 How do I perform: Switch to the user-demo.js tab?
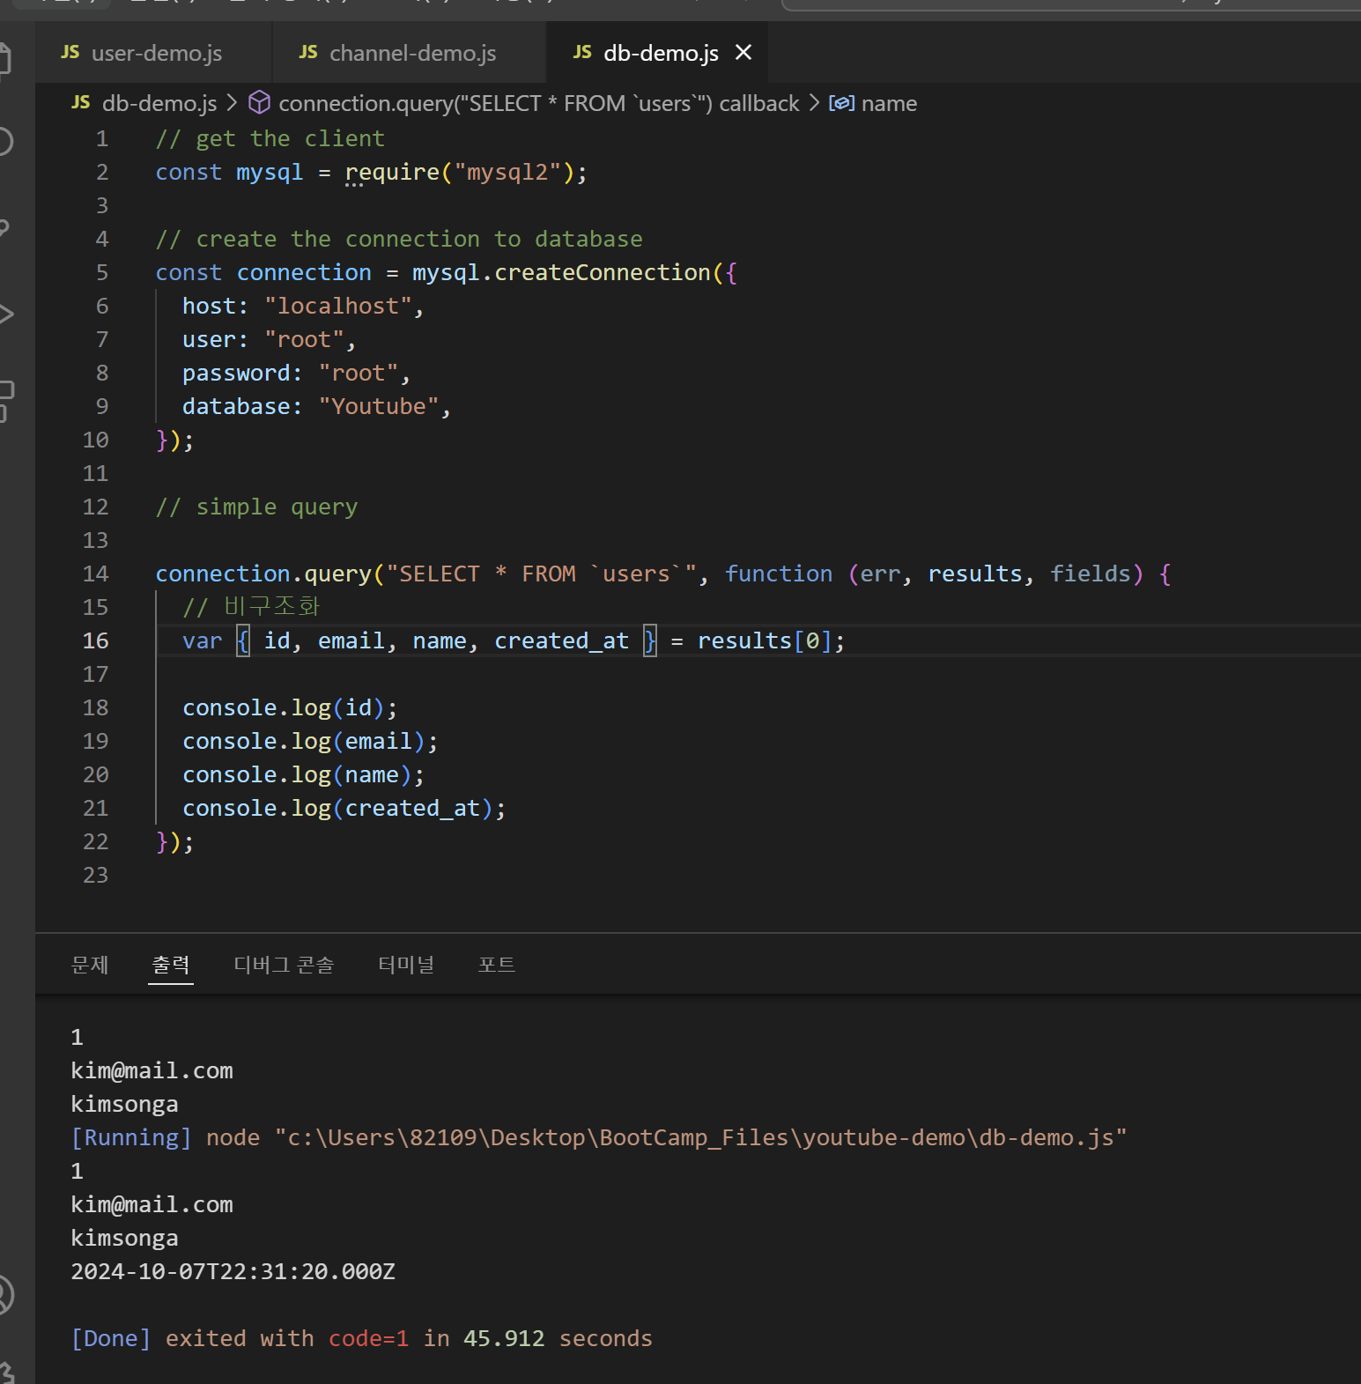click(x=156, y=53)
